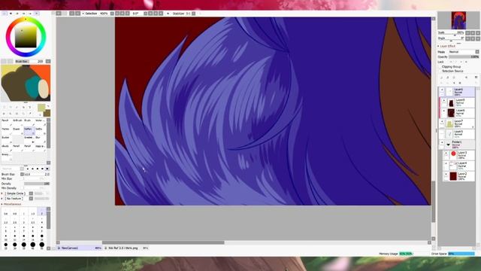Viewport: 481px width, 271px height.
Task: Click the foreground color swatch
Action: (41, 108)
